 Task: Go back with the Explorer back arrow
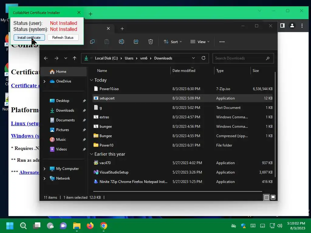pos(46,58)
